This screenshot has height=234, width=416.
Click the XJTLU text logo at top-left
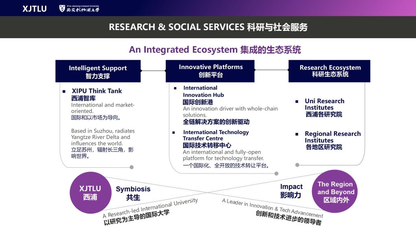[34, 9]
